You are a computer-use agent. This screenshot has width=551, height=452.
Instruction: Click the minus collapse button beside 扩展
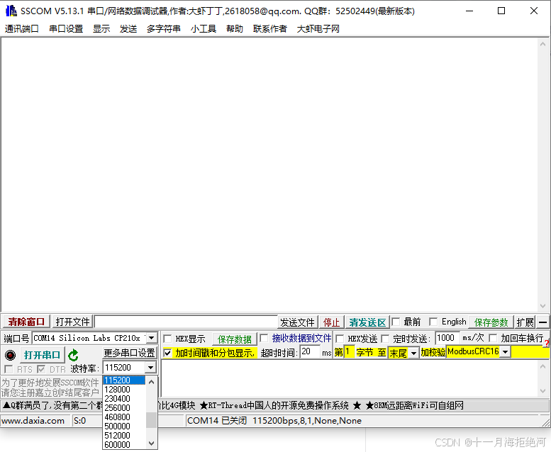(x=542, y=322)
